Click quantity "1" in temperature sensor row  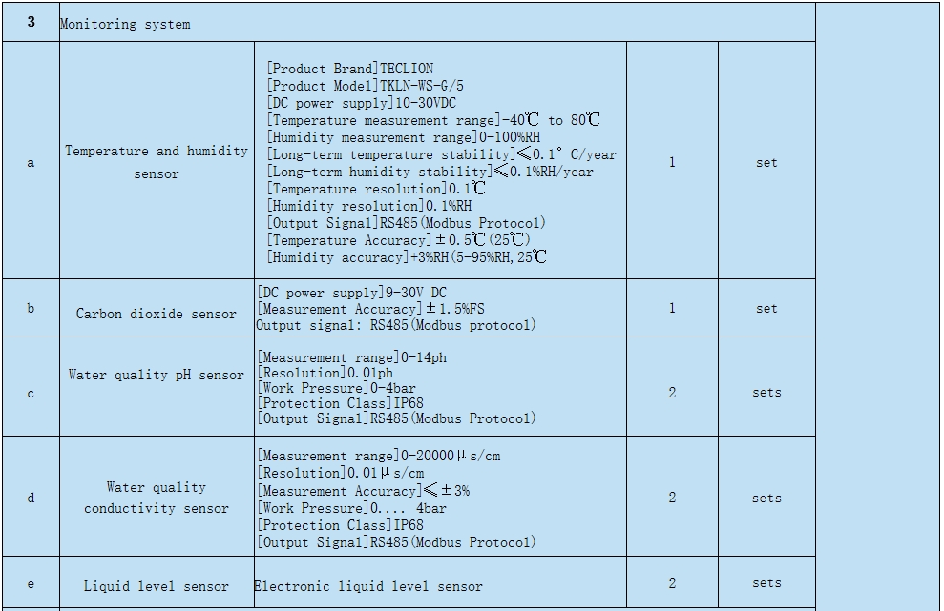672,162
